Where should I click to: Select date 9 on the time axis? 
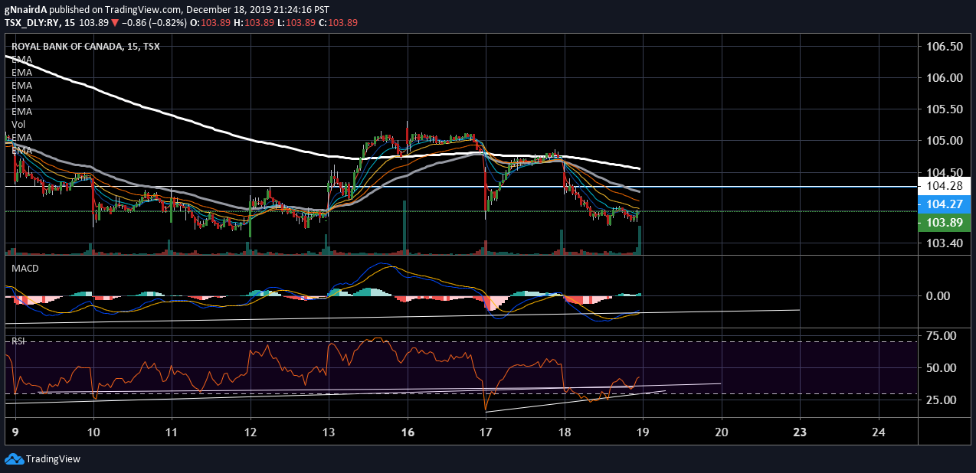pyautogui.click(x=15, y=432)
